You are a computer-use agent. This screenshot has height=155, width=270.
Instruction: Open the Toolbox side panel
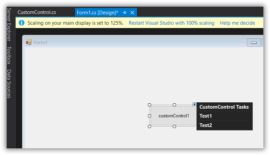pyautogui.click(x=9, y=55)
